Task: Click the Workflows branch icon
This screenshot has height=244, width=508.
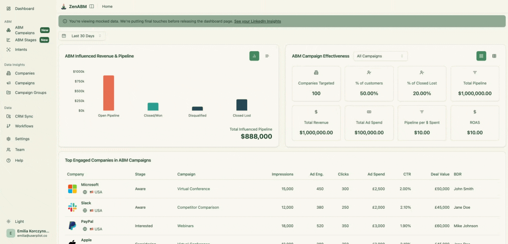Action: point(8,126)
